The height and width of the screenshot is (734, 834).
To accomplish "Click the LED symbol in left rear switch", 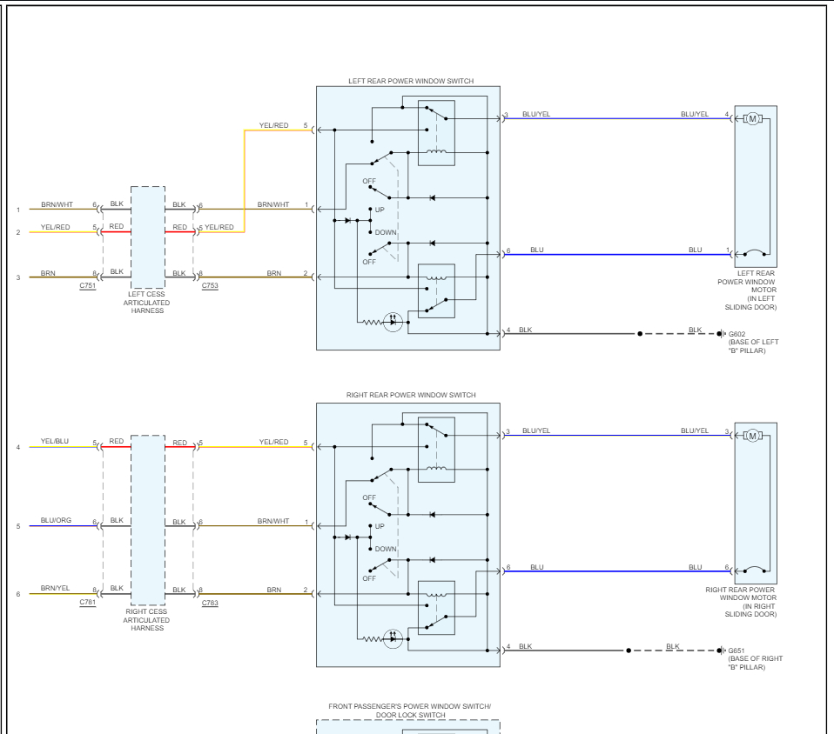I will [393, 322].
